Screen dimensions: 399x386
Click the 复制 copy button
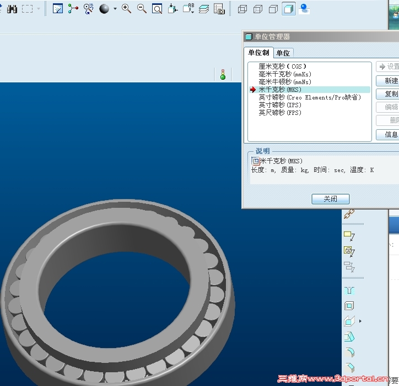(387, 93)
